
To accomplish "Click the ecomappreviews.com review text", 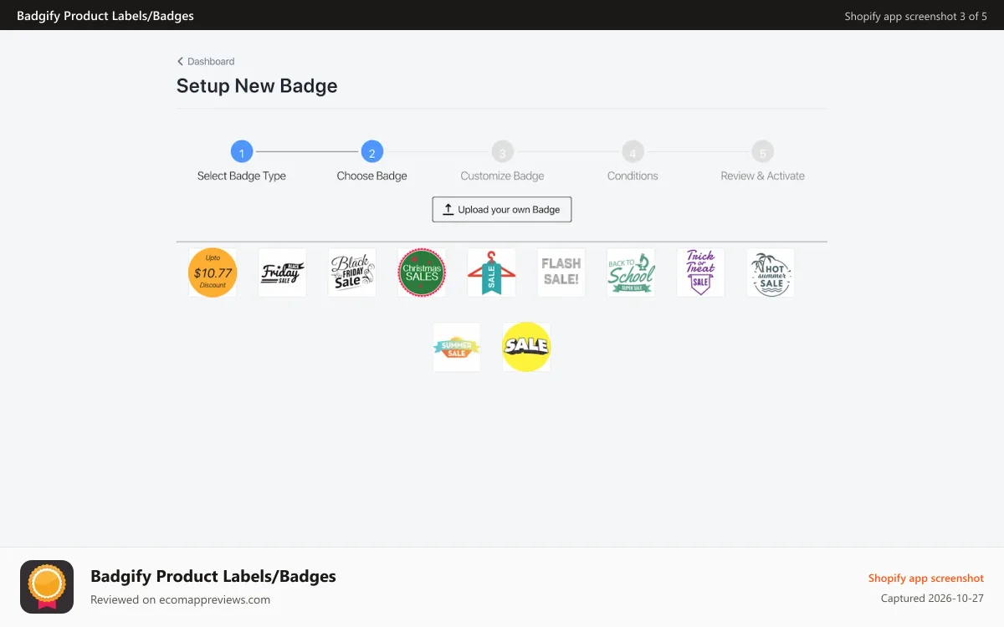I will tap(181, 599).
